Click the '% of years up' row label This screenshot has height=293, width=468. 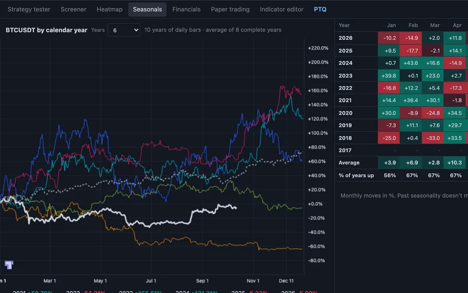[356, 175]
